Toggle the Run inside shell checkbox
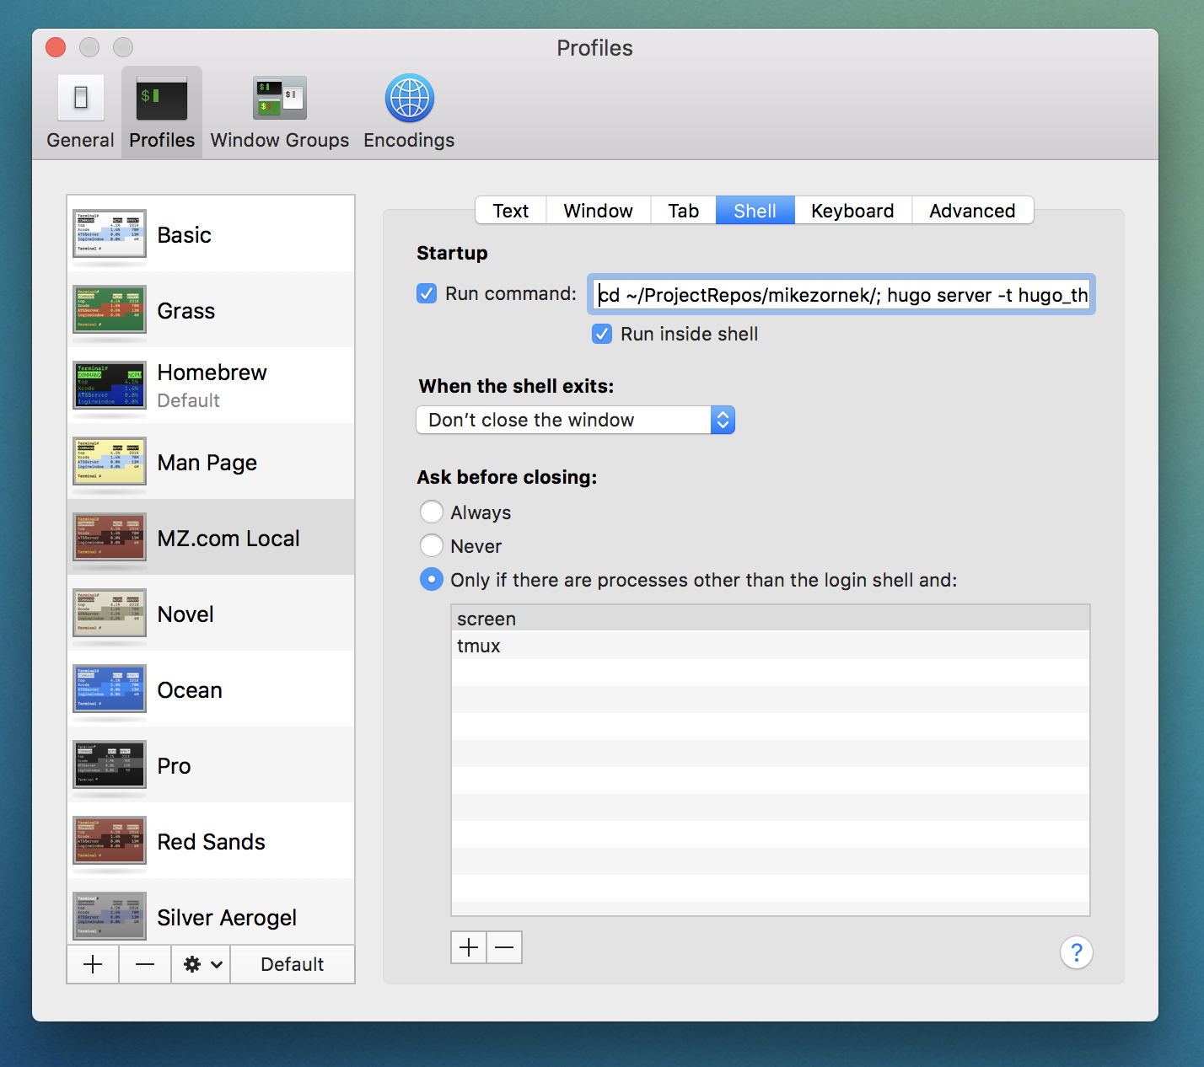This screenshot has height=1067, width=1204. coord(602,334)
